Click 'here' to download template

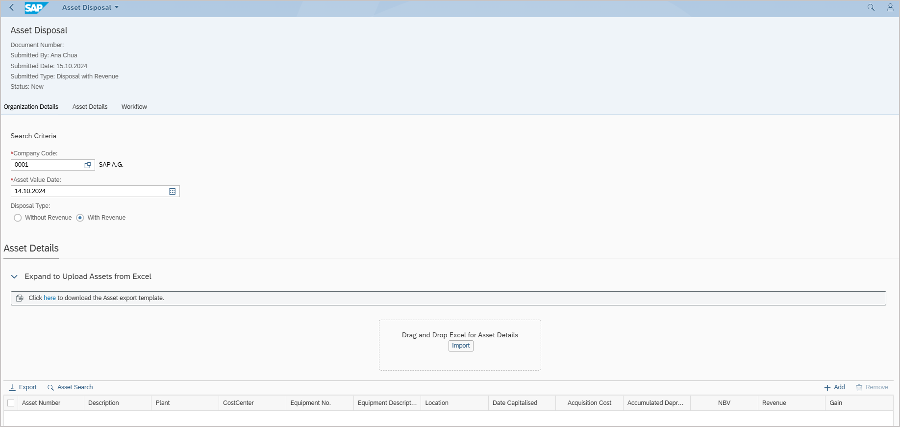50,298
